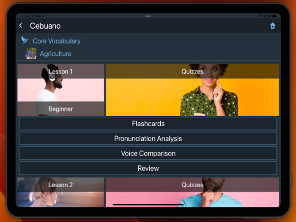
Task: Tap the home indicator bar at bottom
Action: coord(148,204)
